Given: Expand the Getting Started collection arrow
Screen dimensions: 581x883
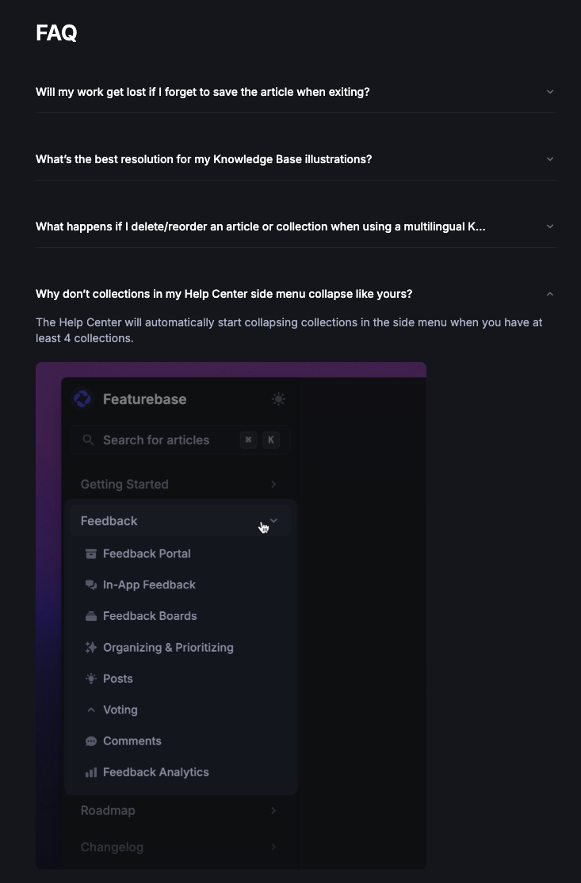Looking at the screenshot, I should coord(273,484).
